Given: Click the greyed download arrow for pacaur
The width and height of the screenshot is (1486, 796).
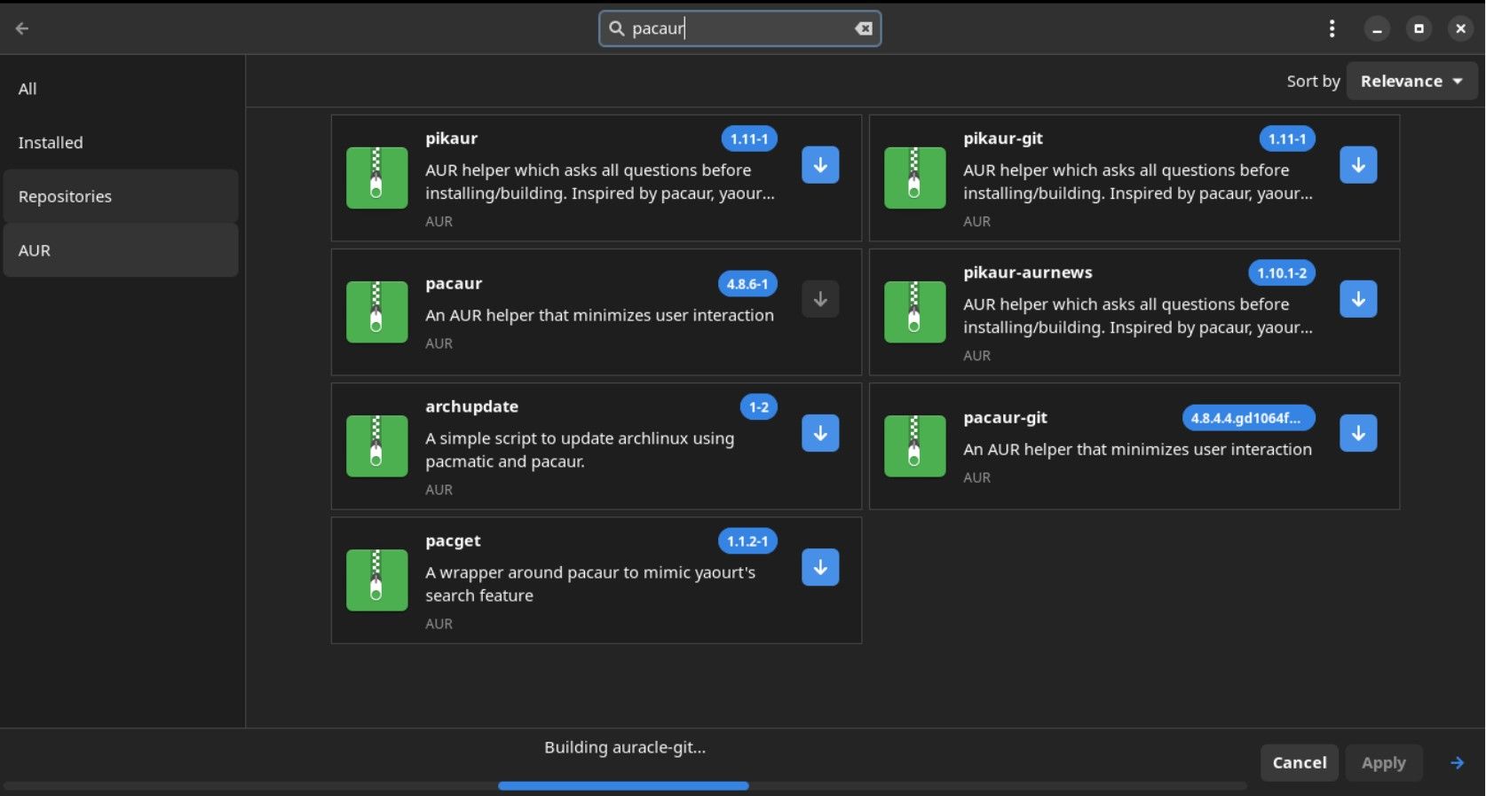Looking at the screenshot, I should 820,299.
